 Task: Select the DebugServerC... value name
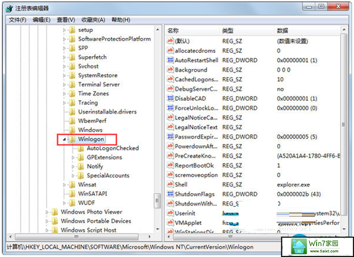pyautogui.click(x=196, y=89)
